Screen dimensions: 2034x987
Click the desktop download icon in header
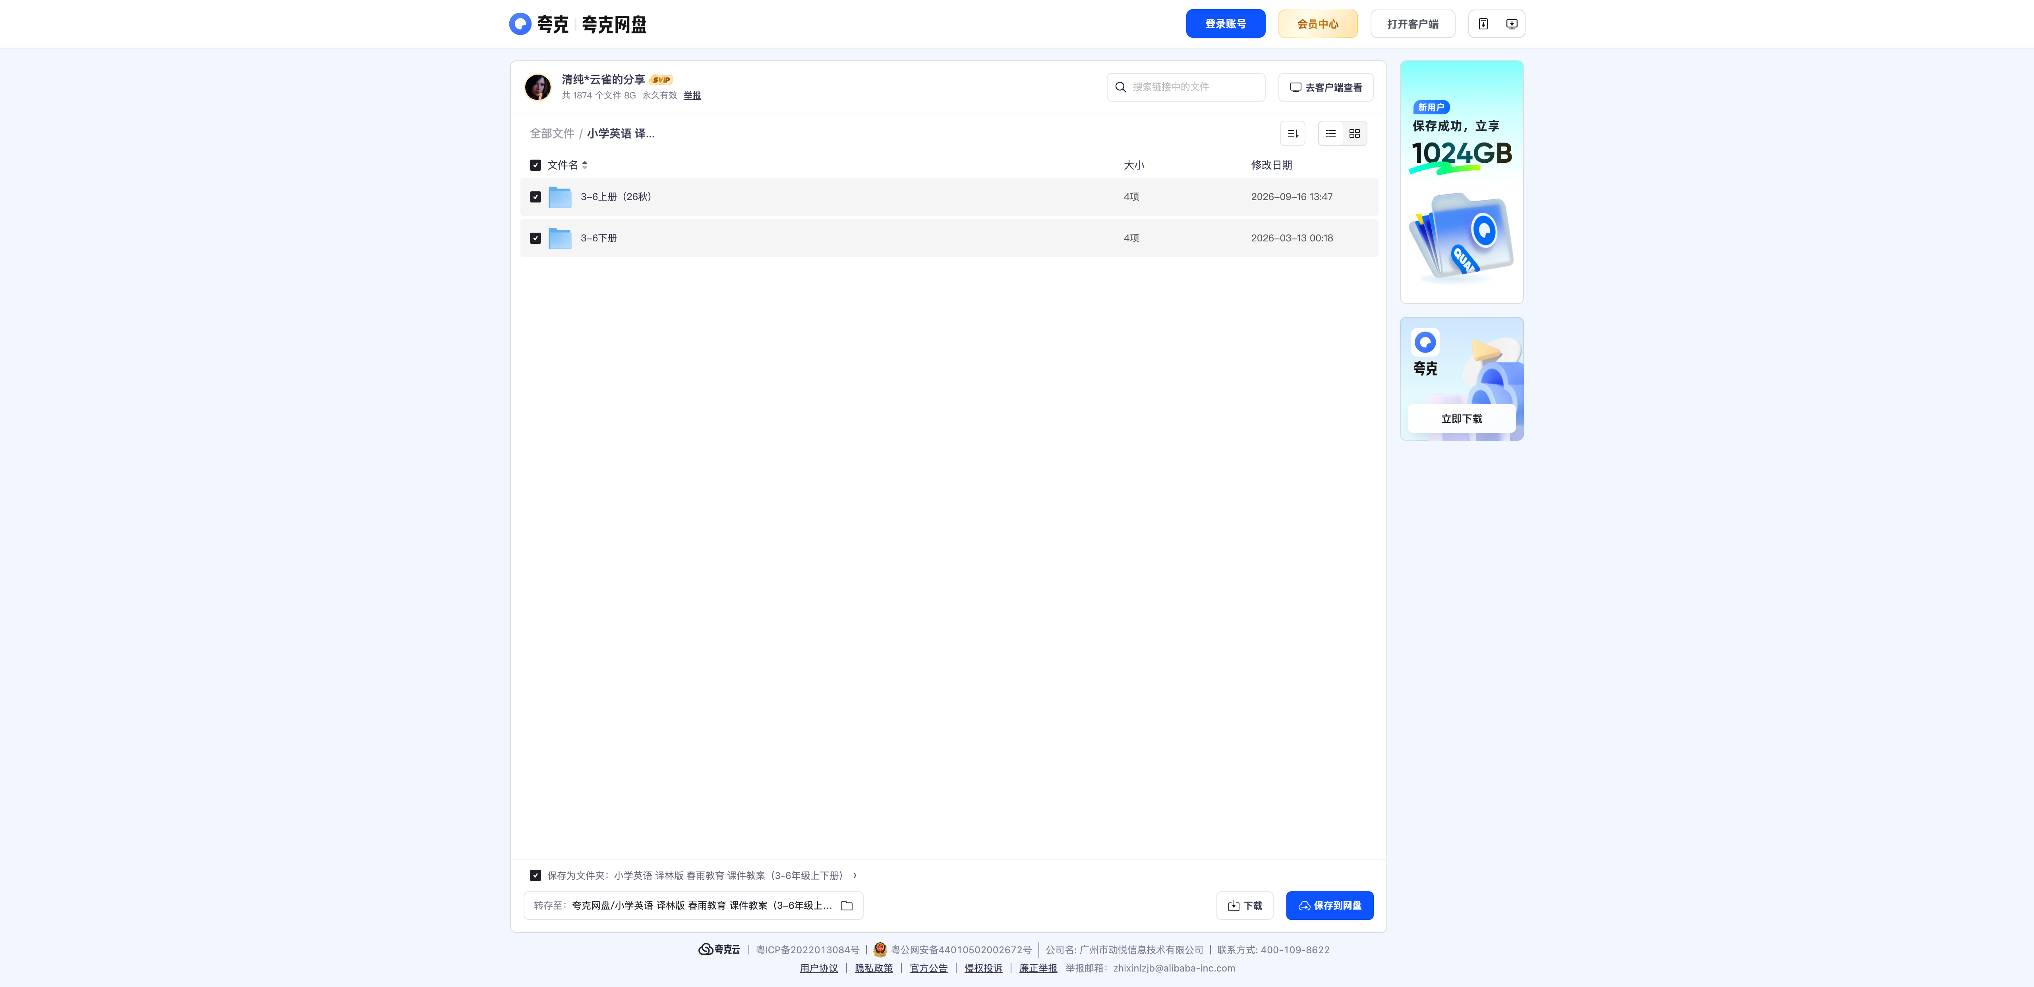[x=1511, y=24]
